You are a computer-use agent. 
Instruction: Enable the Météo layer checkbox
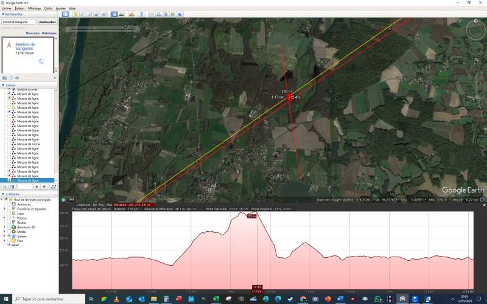pyautogui.click(x=9, y=232)
